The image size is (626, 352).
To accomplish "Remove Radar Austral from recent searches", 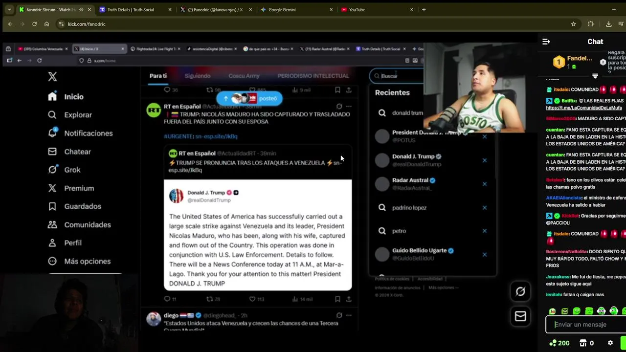I will coord(485,184).
